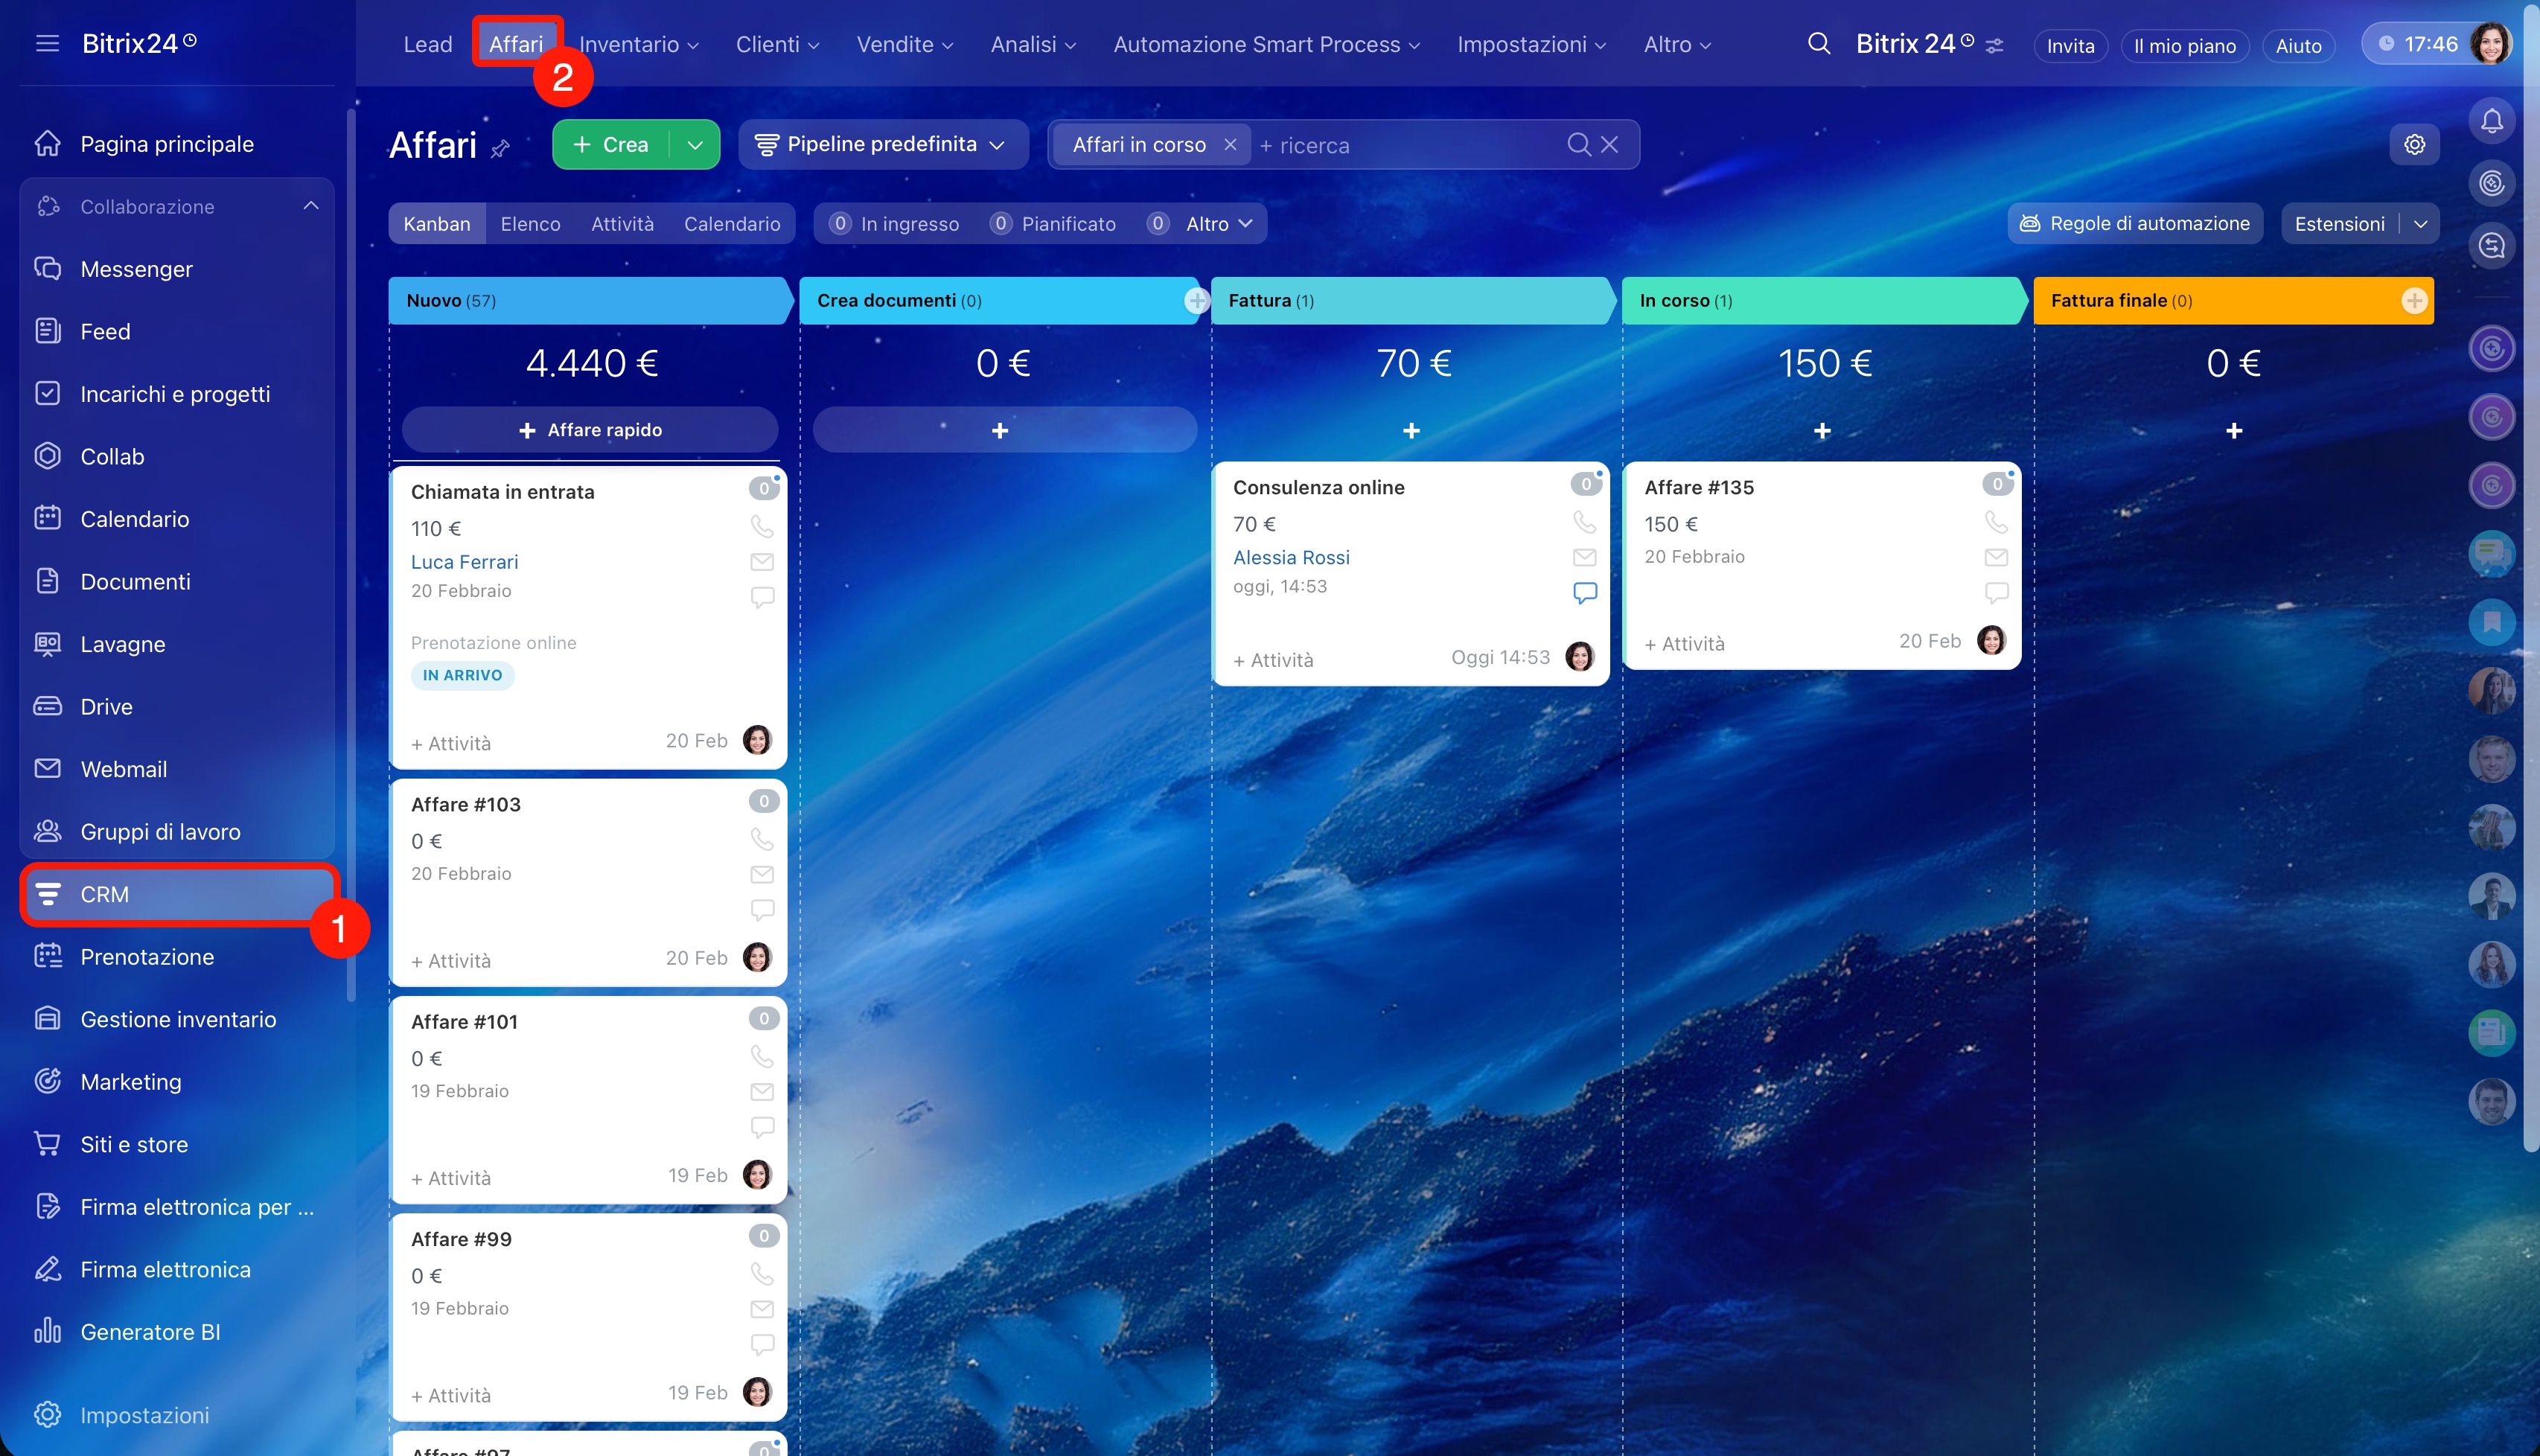Screen dimensions: 2540x1456
Task: Click the search magnifier in top bar
Action: 1818,44
